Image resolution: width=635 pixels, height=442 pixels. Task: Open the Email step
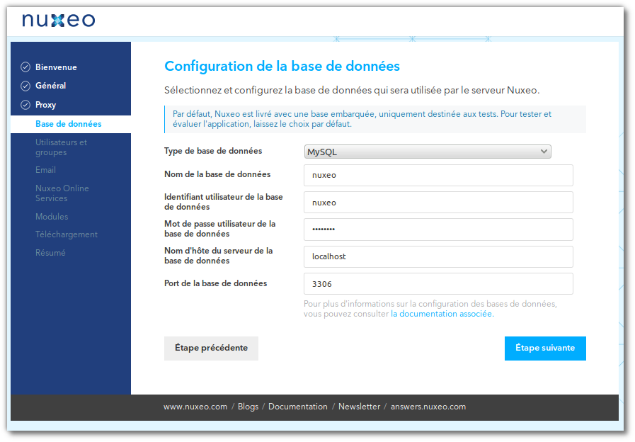click(45, 170)
